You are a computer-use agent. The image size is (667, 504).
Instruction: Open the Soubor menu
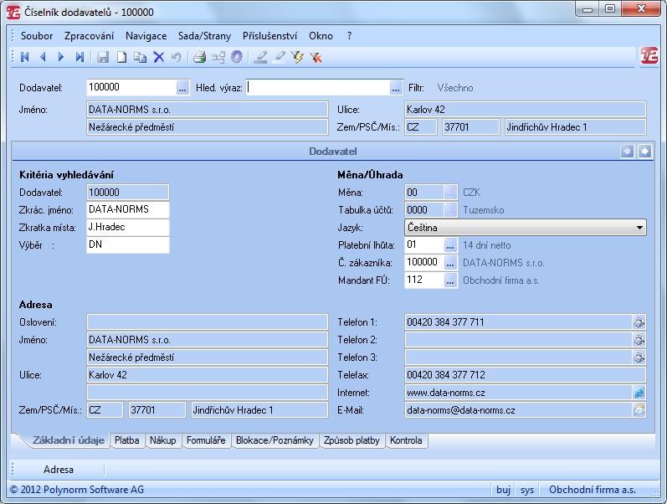point(37,36)
